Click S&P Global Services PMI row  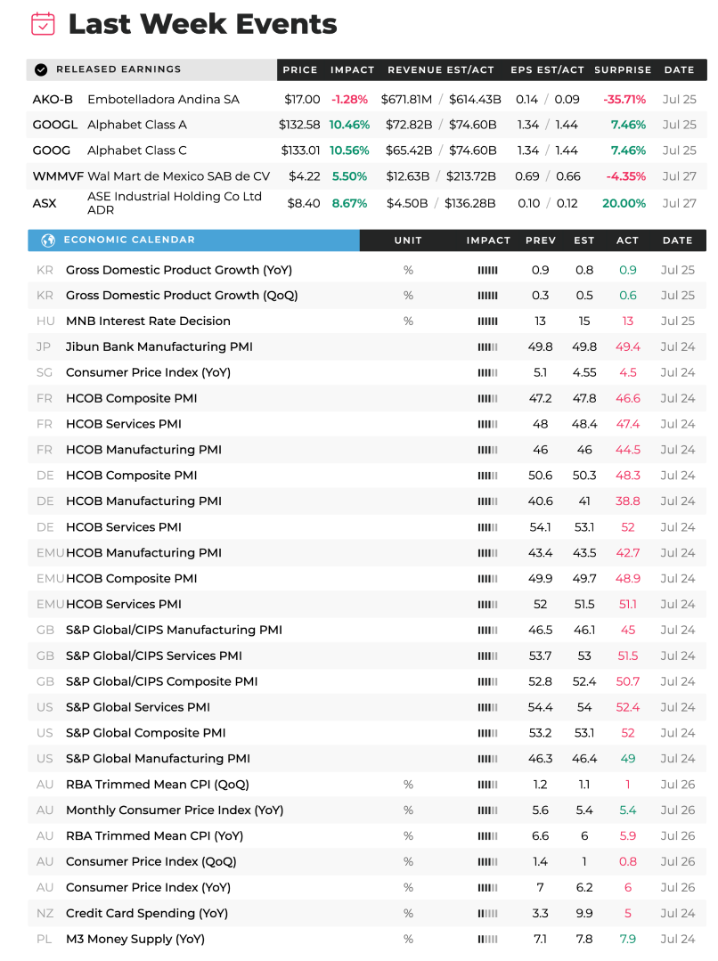[367, 708]
